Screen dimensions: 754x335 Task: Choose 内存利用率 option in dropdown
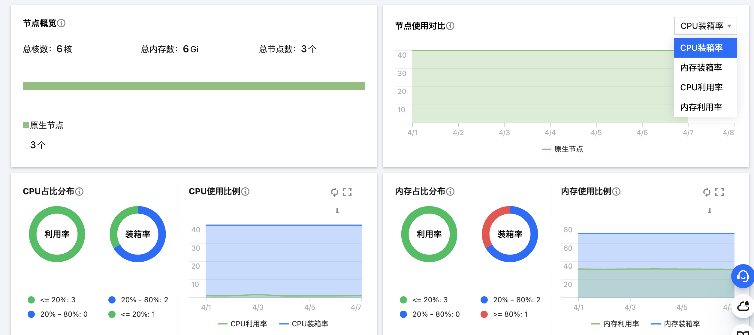[x=701, y=107]
